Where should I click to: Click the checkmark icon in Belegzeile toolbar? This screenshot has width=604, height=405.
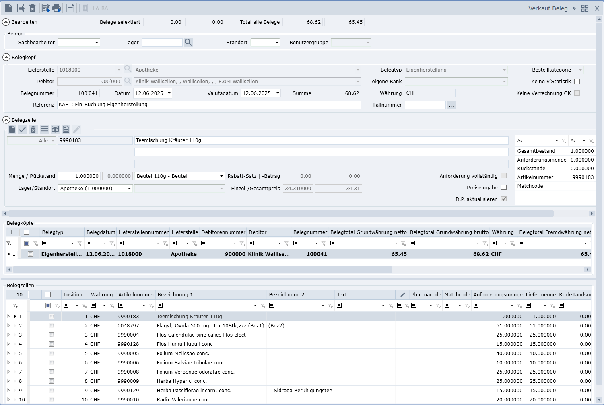(23, 129)
